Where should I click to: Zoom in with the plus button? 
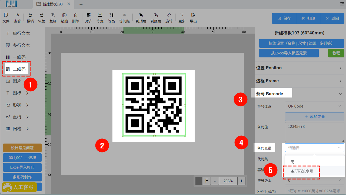[x=241, y=181]
